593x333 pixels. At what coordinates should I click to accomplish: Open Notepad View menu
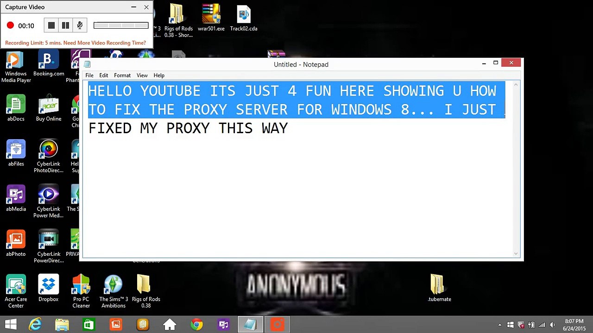click(x=142, y=75)
